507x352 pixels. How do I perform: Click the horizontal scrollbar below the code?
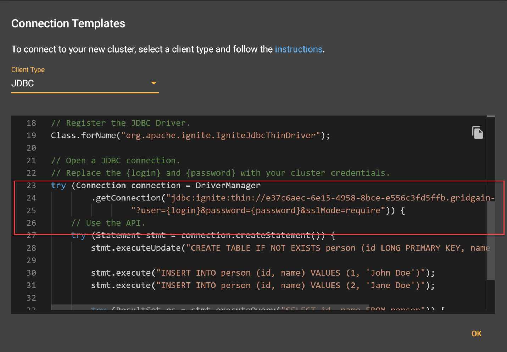pos(210,307)
